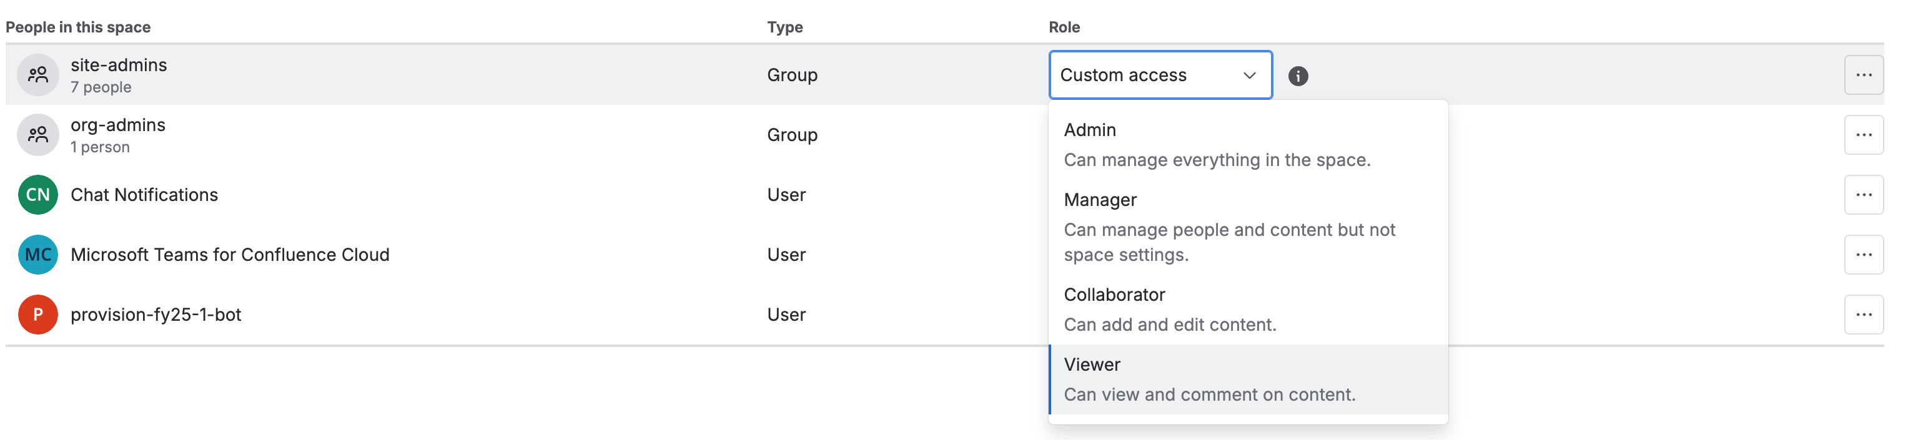This screenshot has height=440, width=1918.
Task: Click the org-admins group avatar icon
Action: pos(38,135)
